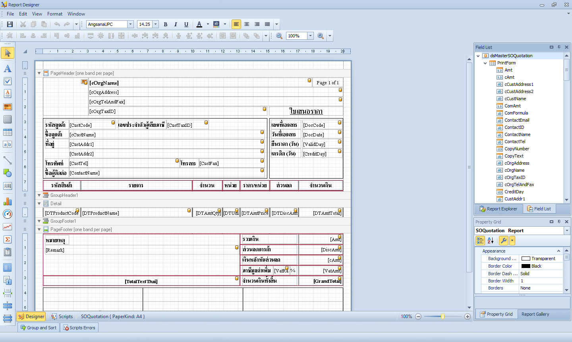The image size is (572, 342).
Task: Open the View menu
Action: [37, 14]
